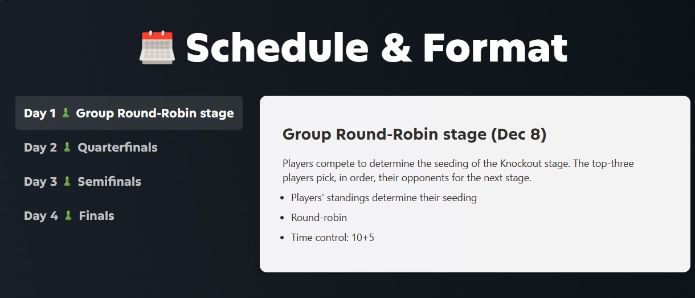The width and height of the screenshot is (695, 298).
Task: Click the 'Players' standings determine their seeding' bullet
Action: (x=383, y=198)
